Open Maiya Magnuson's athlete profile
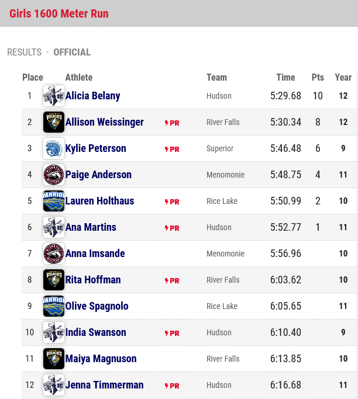Viewport: 358px width, 399px height. (x=101, y=359)
